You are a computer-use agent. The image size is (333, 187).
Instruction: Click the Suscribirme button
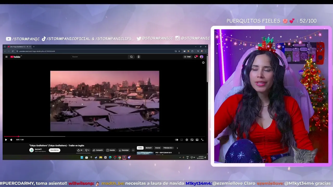click(x=54, y=150)
